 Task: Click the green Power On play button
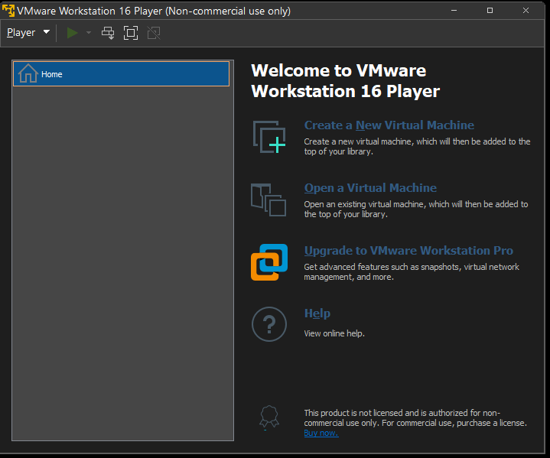pos(72,33)
